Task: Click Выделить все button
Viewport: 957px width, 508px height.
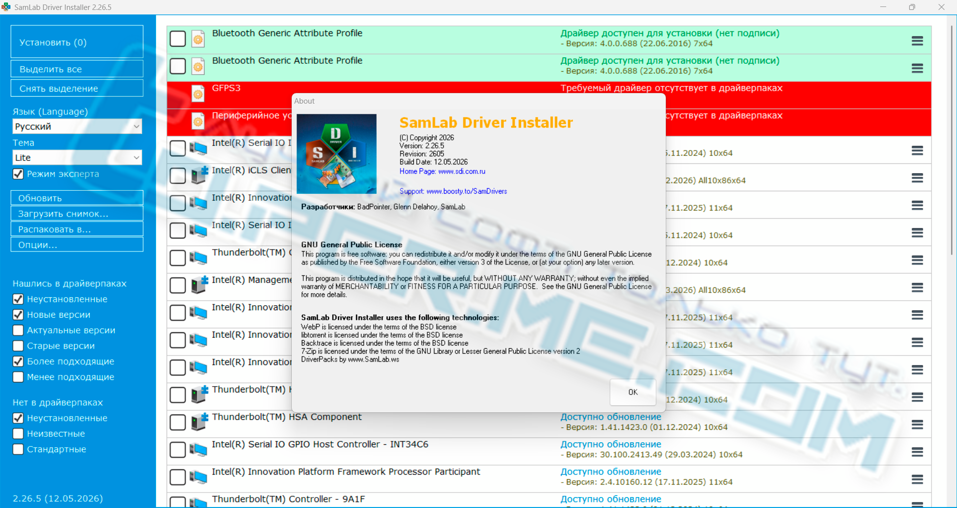Action: coord(77,69)
